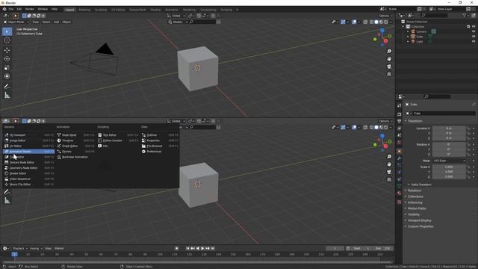The height and width of the screenshot is (269, 478).
Task: Choose Video Sequencer in editor type menu
Action: point(28,179)
